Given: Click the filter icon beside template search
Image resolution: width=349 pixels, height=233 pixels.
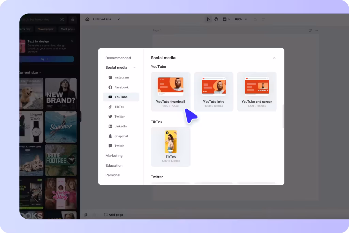Looking at the screenshot, I should coord(73,20).
